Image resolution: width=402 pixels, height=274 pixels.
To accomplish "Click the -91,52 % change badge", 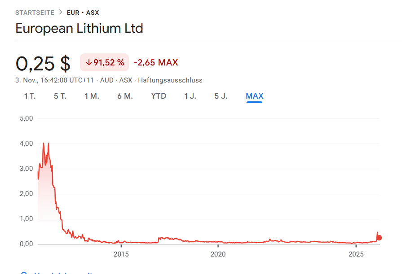I will [104, 62].
